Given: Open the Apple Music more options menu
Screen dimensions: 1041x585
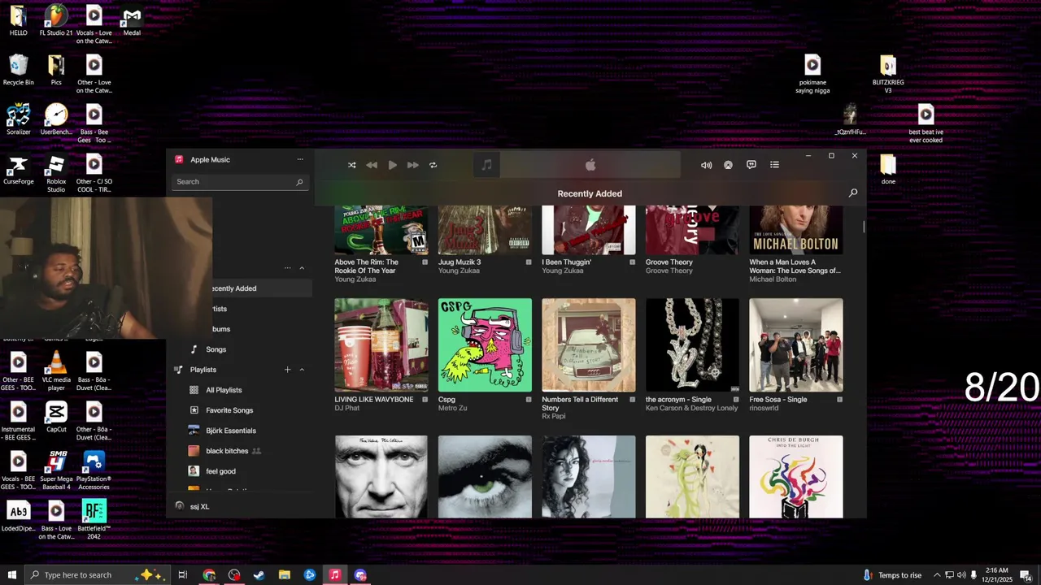Looking at the screenshot, I should pos(300,159).
